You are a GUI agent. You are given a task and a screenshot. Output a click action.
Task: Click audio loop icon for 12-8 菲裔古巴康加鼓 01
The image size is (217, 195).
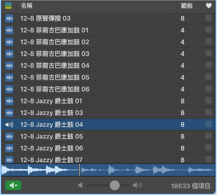coord(10,30)
